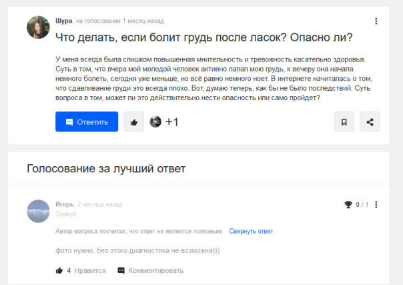Click the 0 / 1 vote count
Viewport: 403px width, 285px height.
[x=362, y=204]
